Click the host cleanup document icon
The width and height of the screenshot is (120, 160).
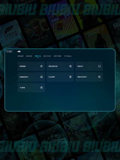click(x=70, y=77)
